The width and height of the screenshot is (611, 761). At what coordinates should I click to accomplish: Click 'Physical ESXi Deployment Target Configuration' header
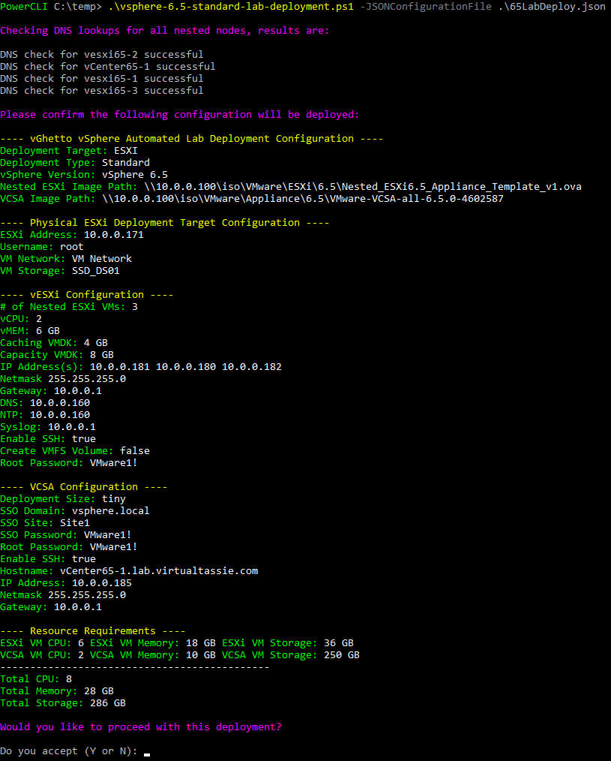click(165, 223)
